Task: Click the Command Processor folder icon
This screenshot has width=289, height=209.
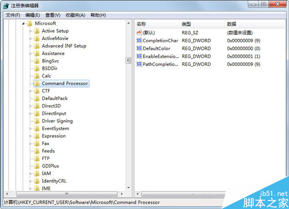Action: (x=37, y=84)
